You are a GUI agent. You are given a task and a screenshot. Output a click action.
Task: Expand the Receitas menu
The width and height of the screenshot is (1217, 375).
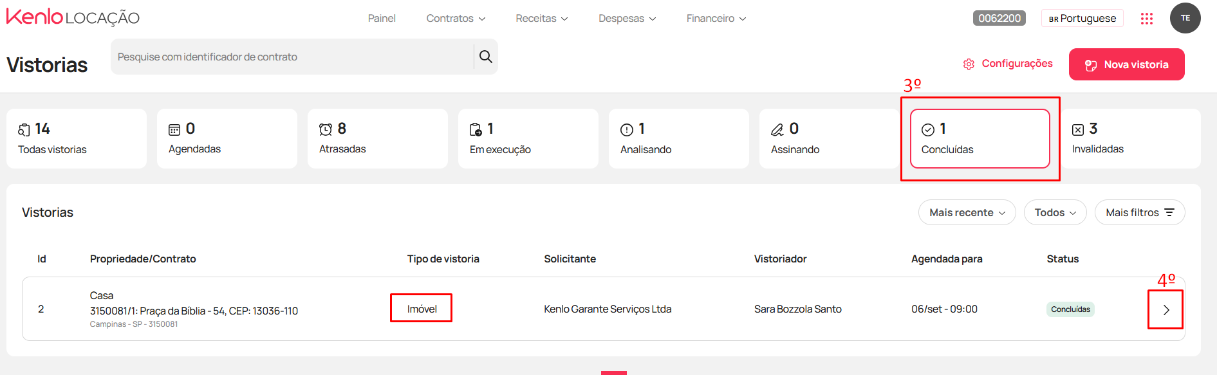542,18
